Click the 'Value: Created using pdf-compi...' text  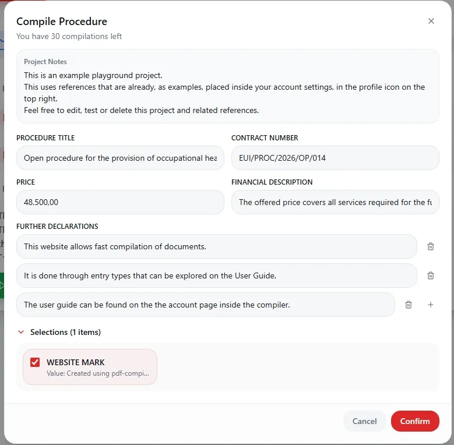coord(98,373)
